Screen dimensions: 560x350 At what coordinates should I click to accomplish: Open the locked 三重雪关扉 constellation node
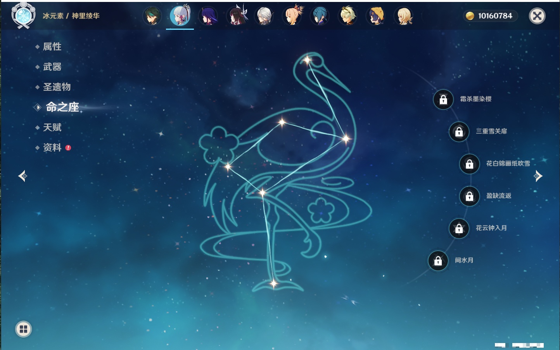(x=459, y=132)
